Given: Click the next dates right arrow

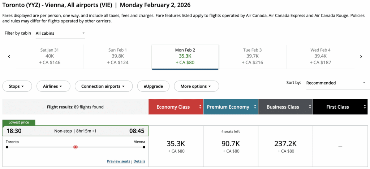Looking at the screenshot, I should [x=361, y=56].
